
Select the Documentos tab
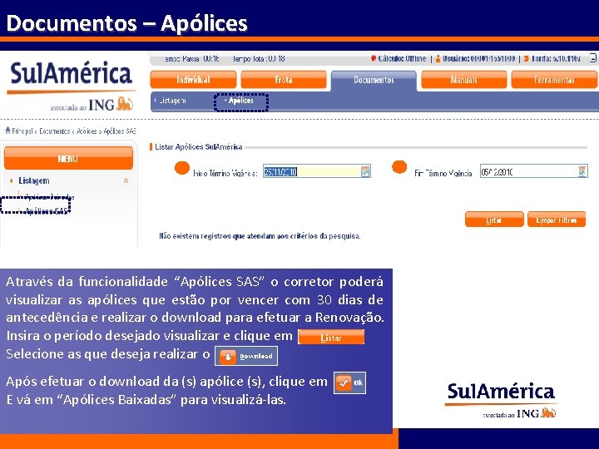[374, 80]
